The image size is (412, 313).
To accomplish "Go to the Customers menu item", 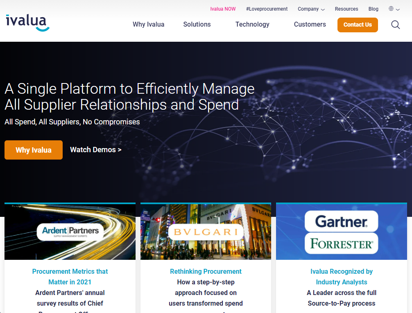I will 310,25.
